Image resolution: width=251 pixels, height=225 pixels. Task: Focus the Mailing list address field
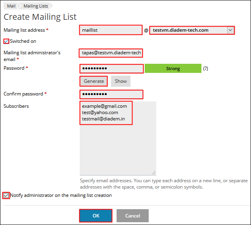click(x=111, y=30)
